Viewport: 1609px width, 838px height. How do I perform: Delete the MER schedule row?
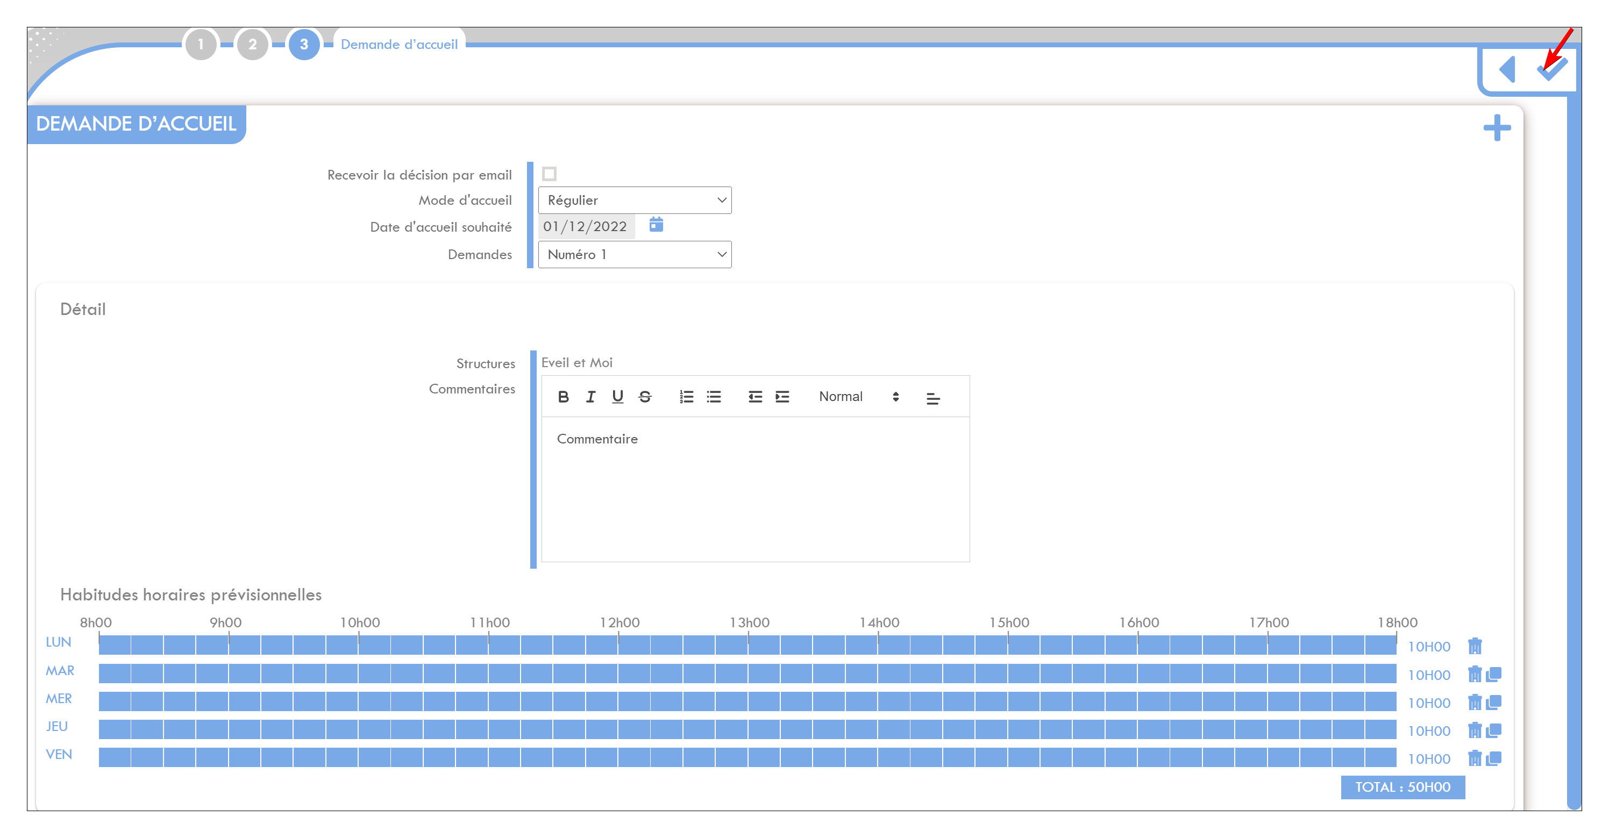click(1475, 702)
